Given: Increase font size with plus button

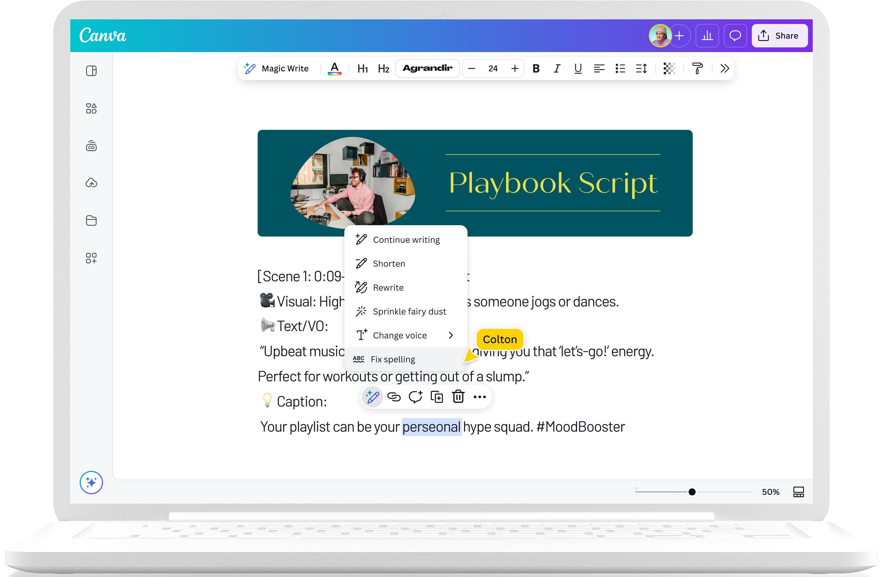Looking at the screenshot, I should coord(515,68).
